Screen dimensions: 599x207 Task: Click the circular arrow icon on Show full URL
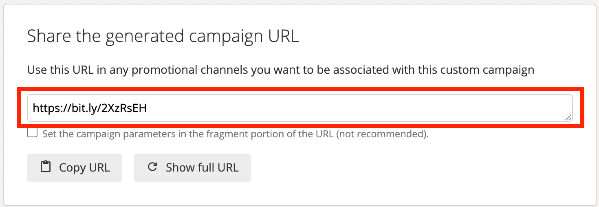coord(152,167)
